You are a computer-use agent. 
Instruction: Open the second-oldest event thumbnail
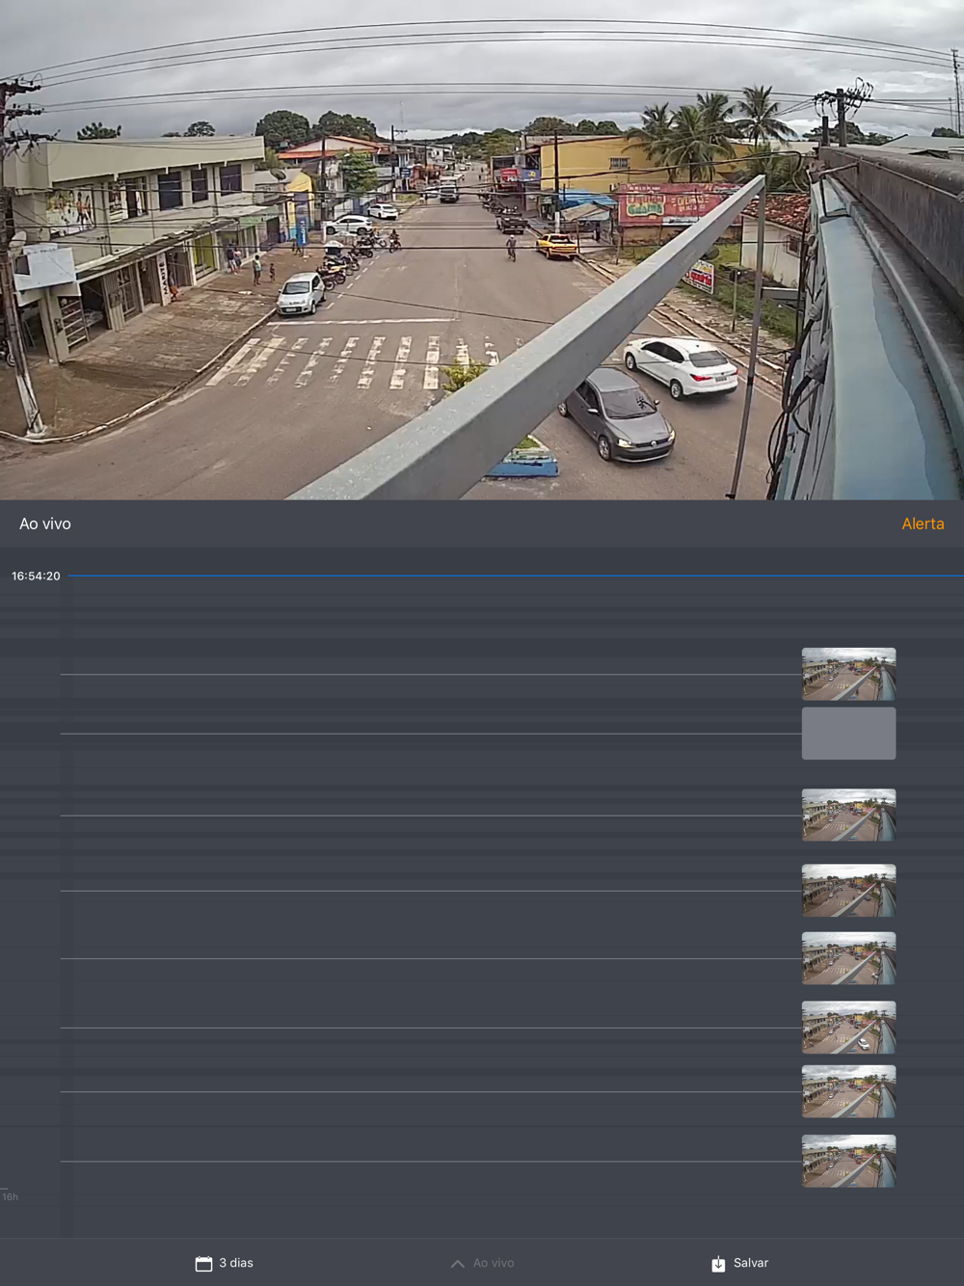[x=848, y=1091]
